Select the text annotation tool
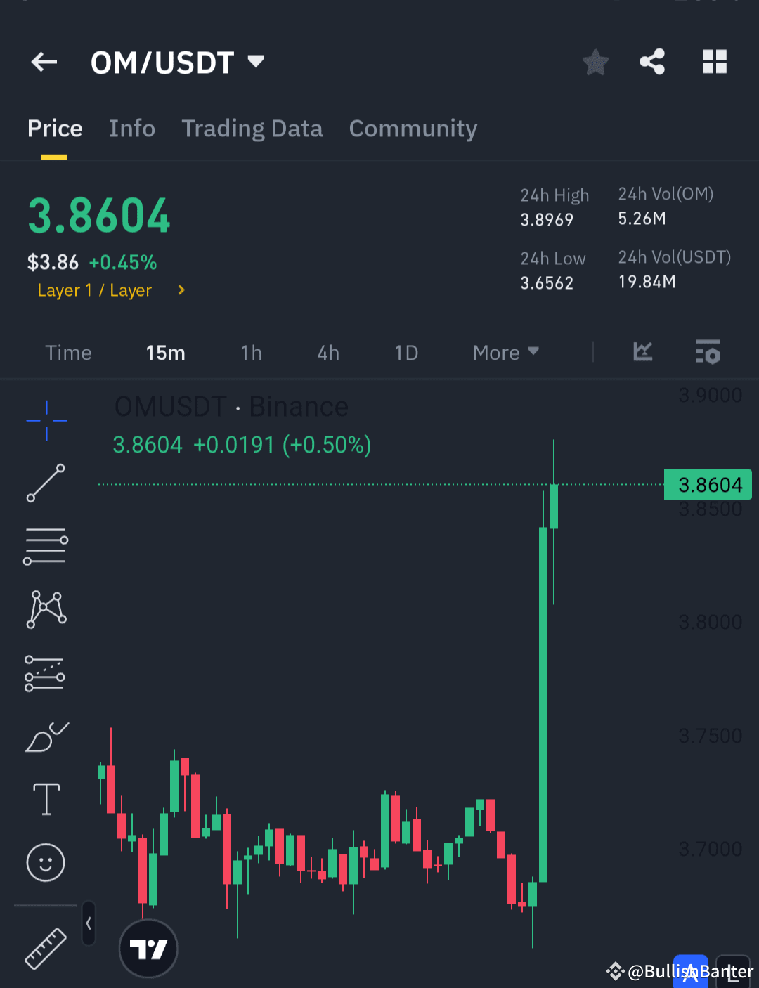Screen dimensions: 759x988 (45, 799)
